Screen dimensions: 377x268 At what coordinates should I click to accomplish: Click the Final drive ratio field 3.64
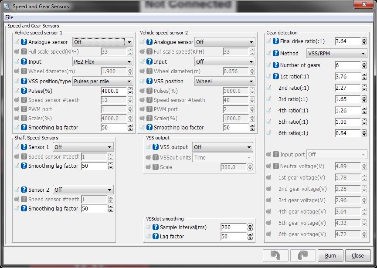pos(348,41)
